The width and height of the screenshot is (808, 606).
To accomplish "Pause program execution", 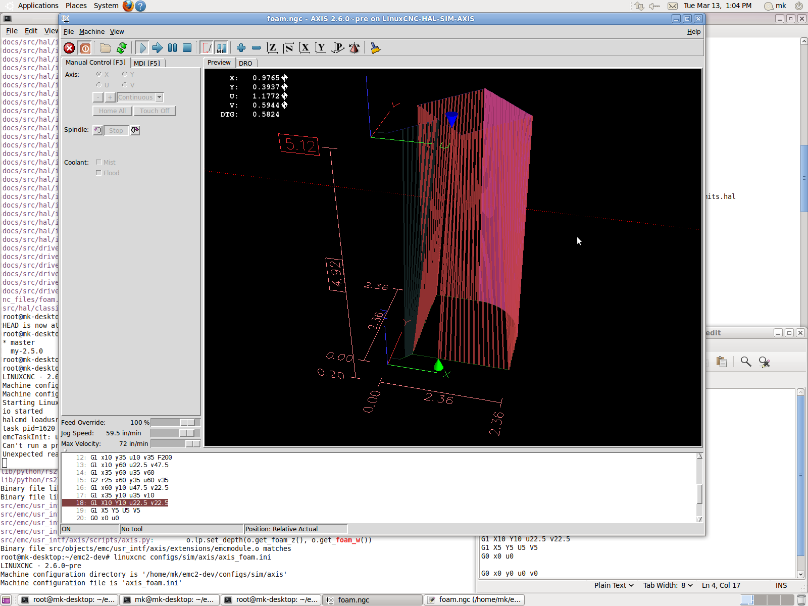I will click(172, 48).
